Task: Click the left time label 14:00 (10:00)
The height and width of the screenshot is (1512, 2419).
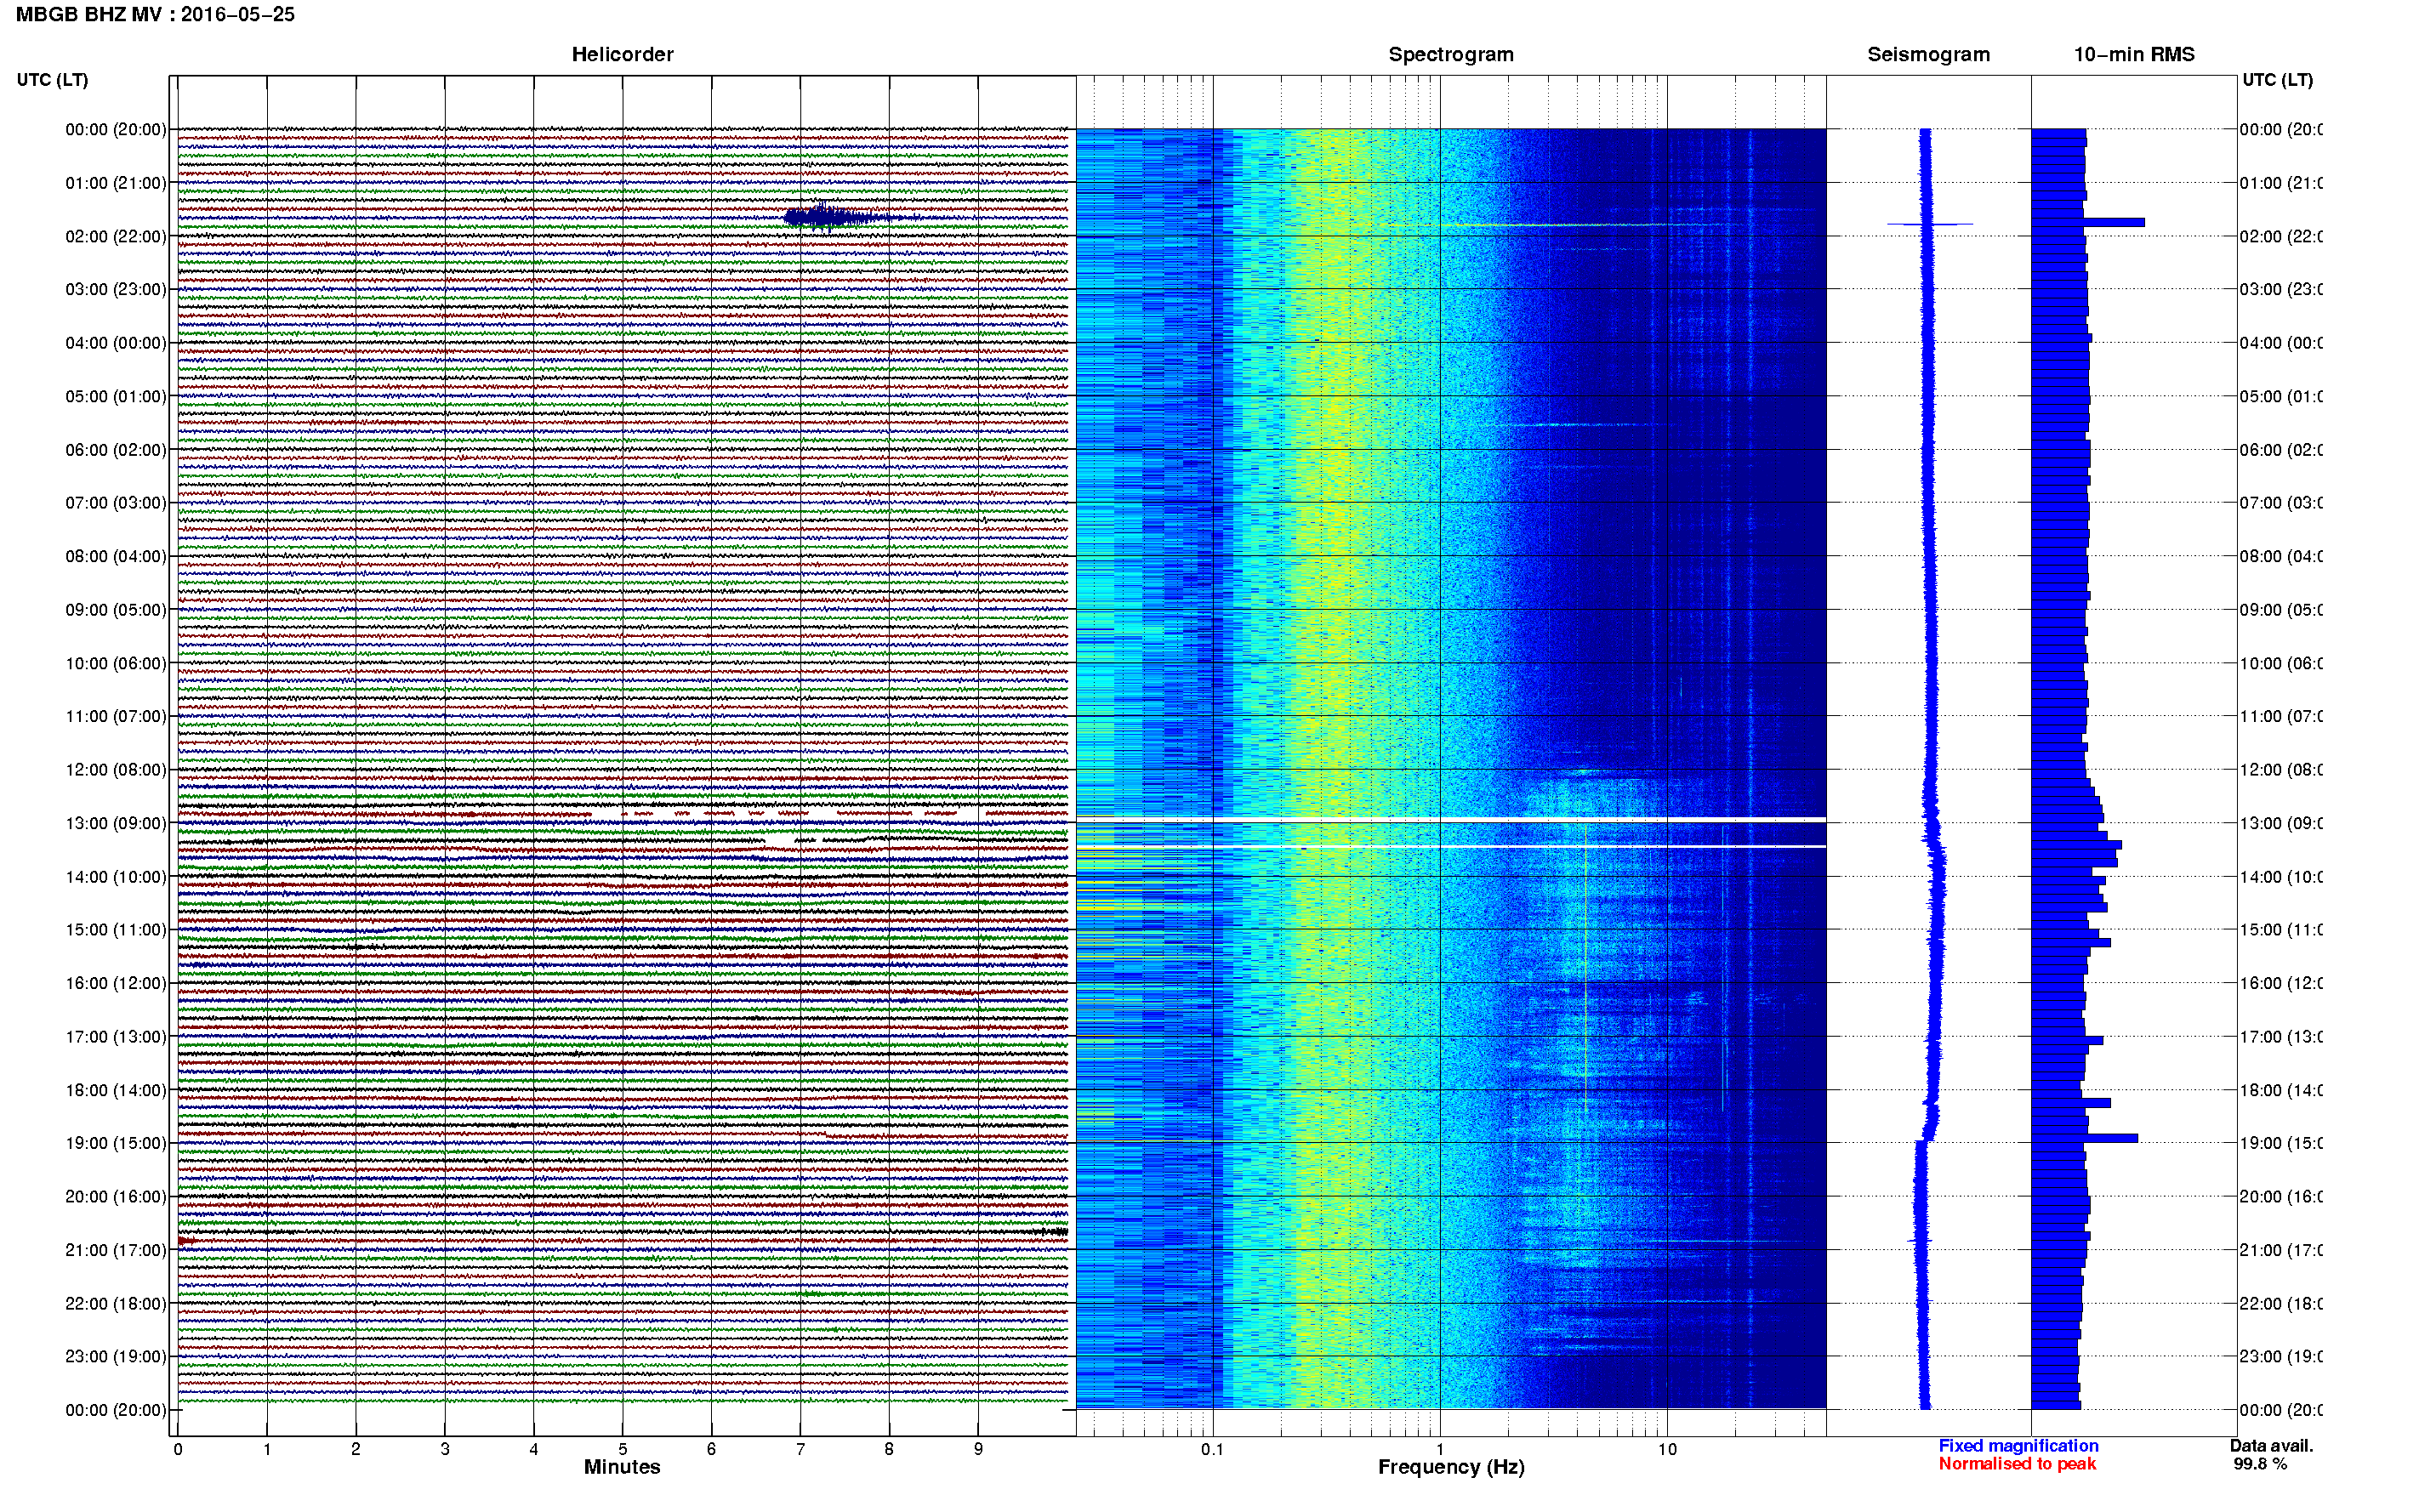Action: 116,877
